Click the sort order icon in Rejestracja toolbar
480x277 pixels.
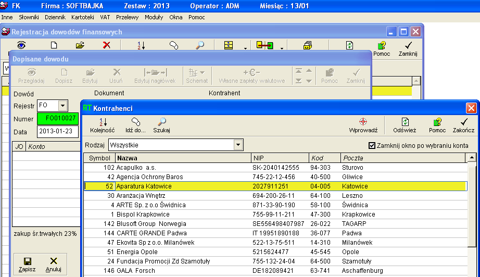141,45
